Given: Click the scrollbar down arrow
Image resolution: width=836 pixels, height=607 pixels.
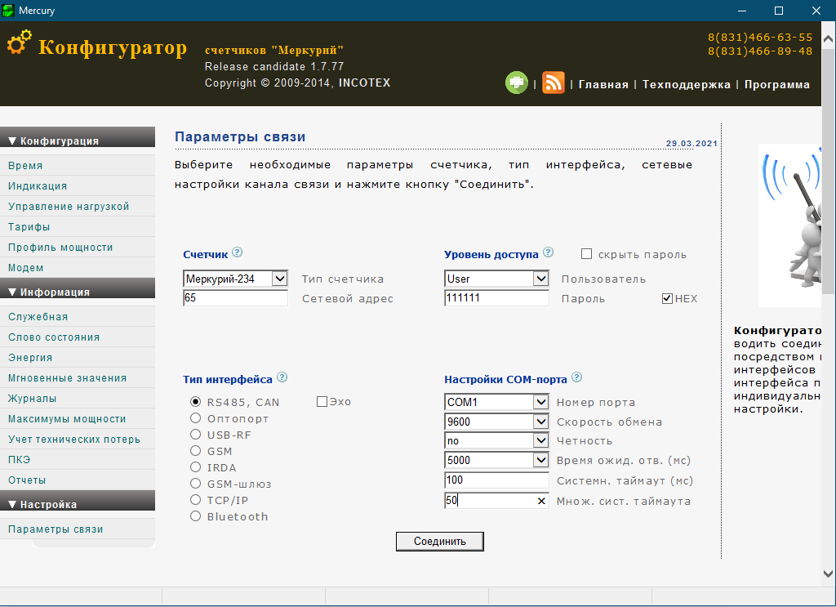Looking at the screenshot, I should point(828,574).
